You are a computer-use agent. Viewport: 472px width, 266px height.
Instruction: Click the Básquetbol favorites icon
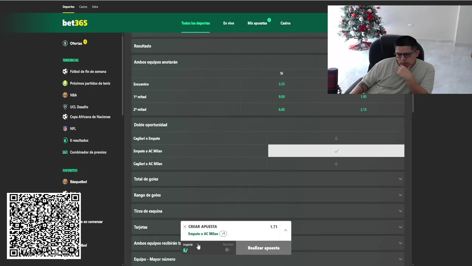pyautogui.click(x=65, y=182)
